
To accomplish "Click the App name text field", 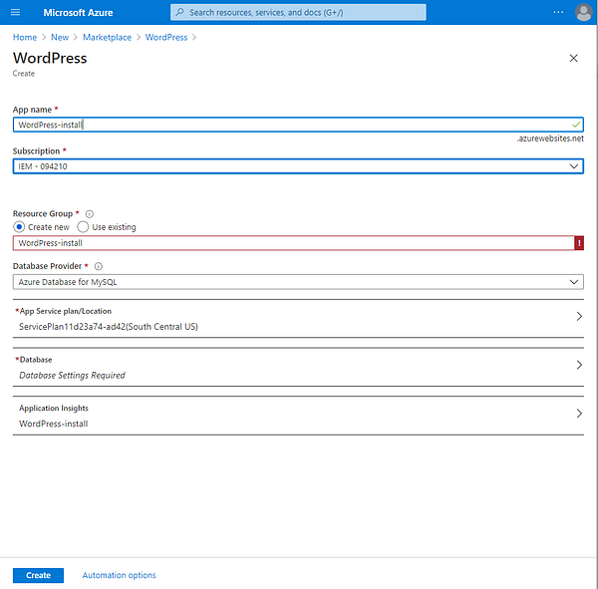I will [x=298, y=125].
